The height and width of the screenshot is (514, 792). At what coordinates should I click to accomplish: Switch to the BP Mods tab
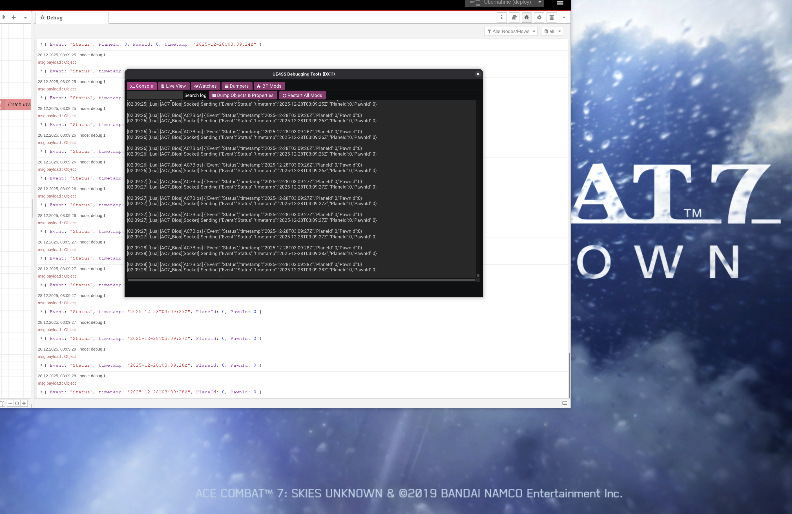pos(269,86)
